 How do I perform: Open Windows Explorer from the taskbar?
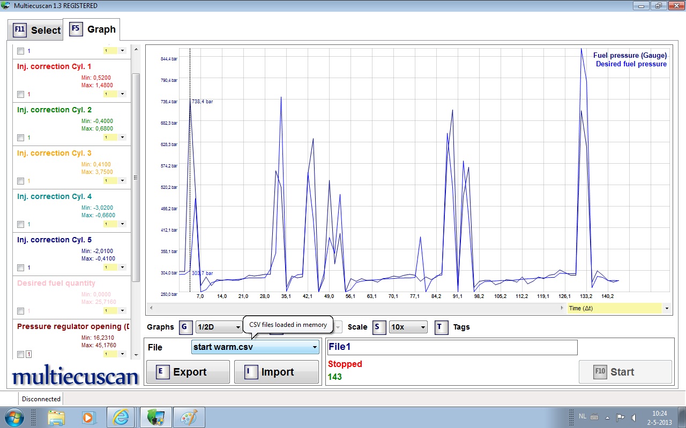[56, 417]
